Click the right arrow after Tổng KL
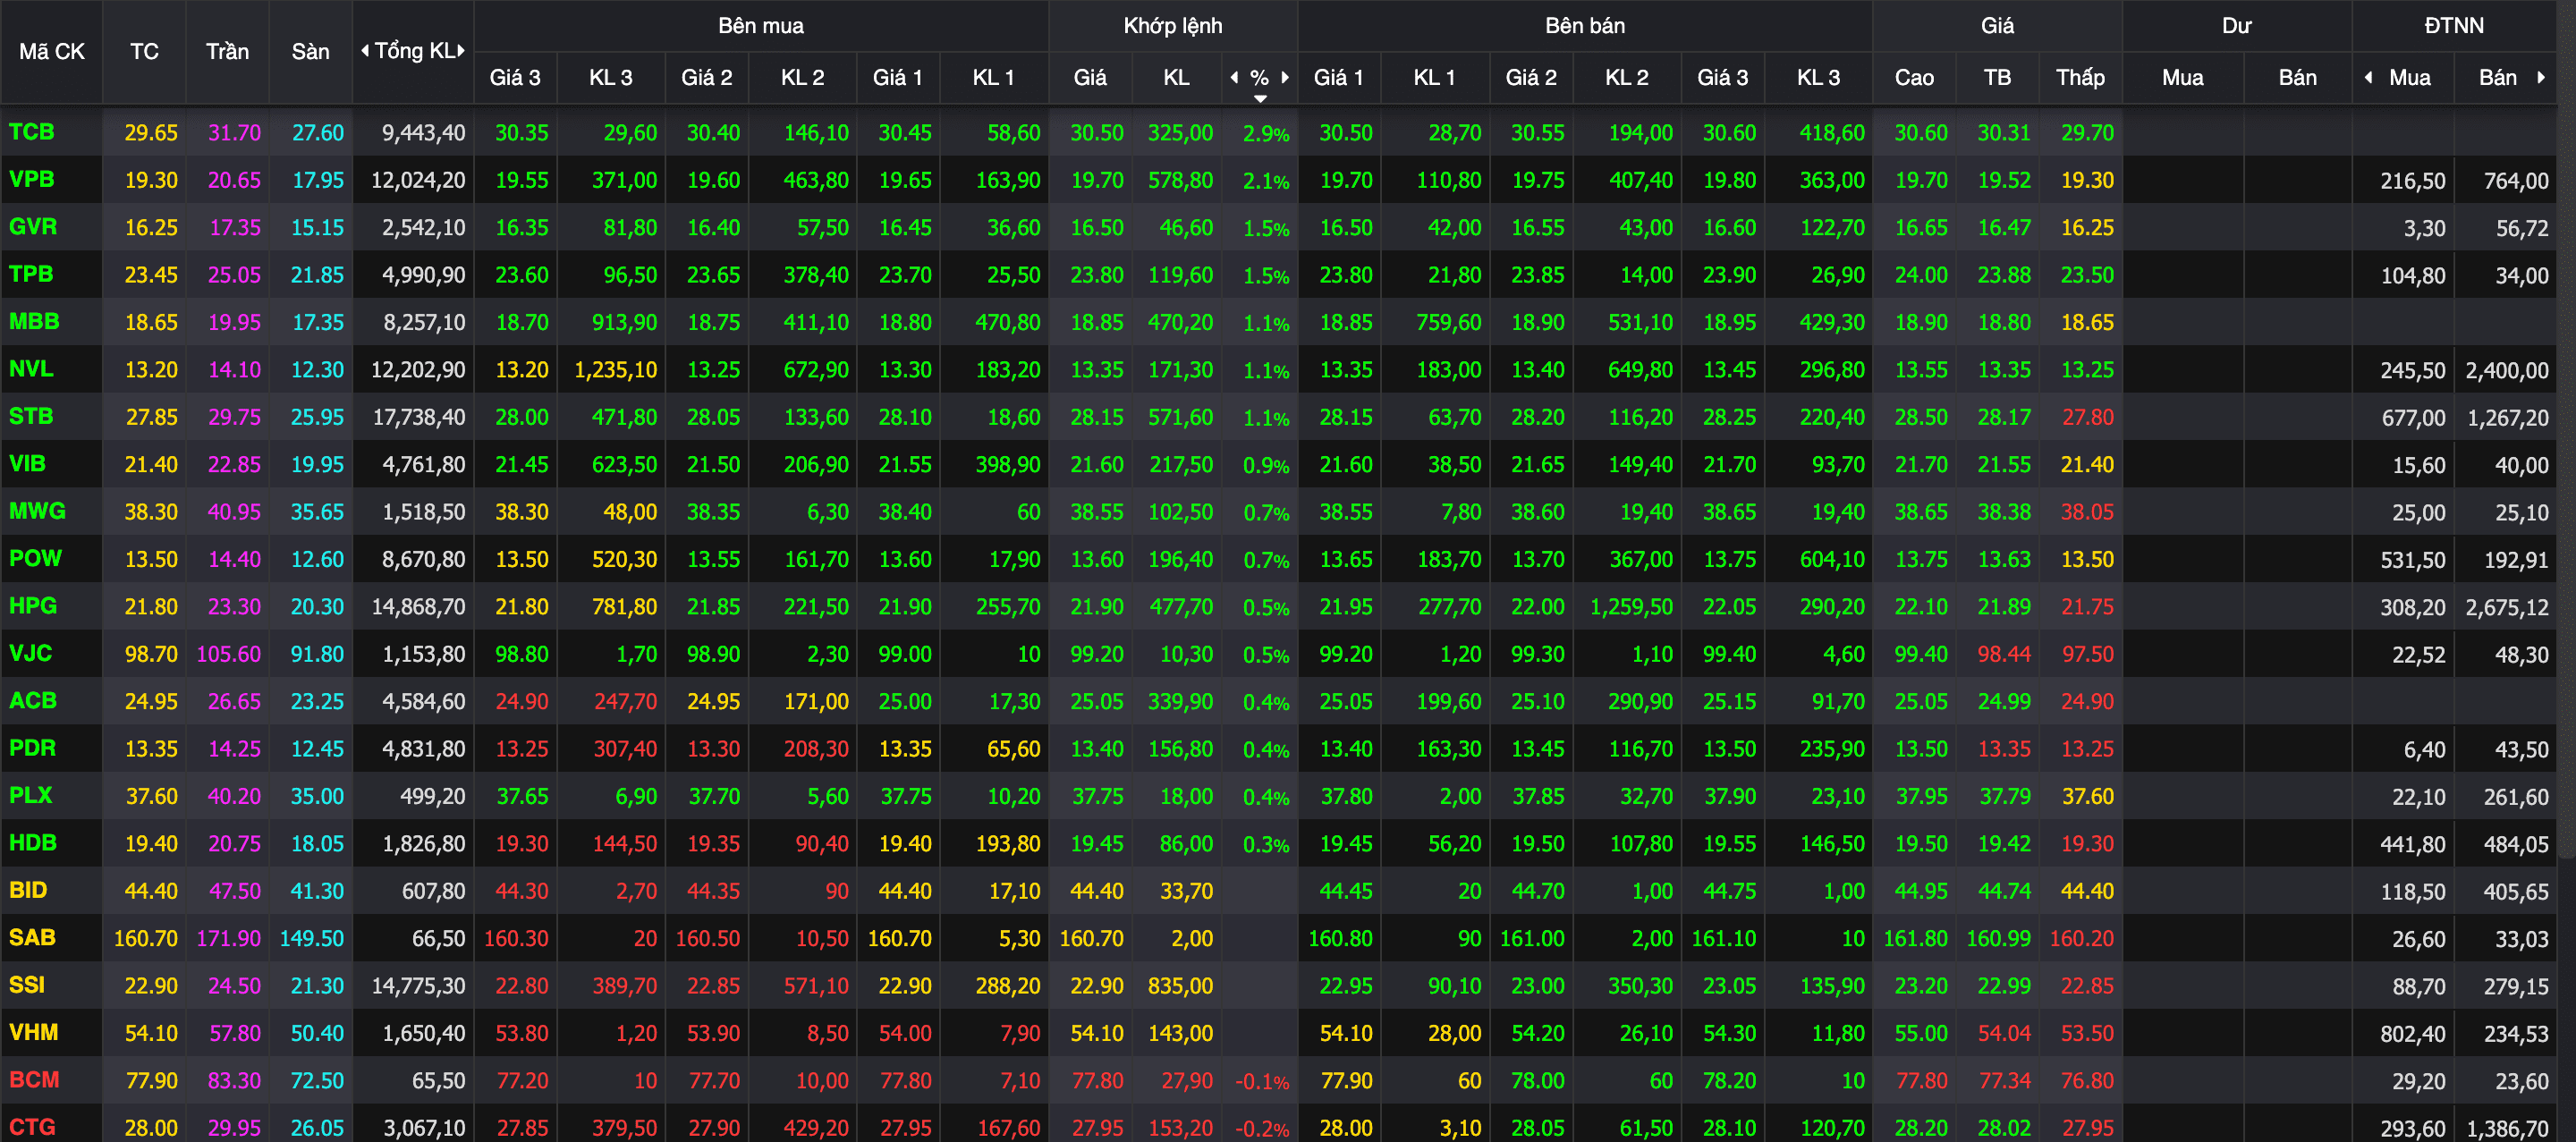The height and width of the screenshot is (1142, 2576). click(461, 50)
